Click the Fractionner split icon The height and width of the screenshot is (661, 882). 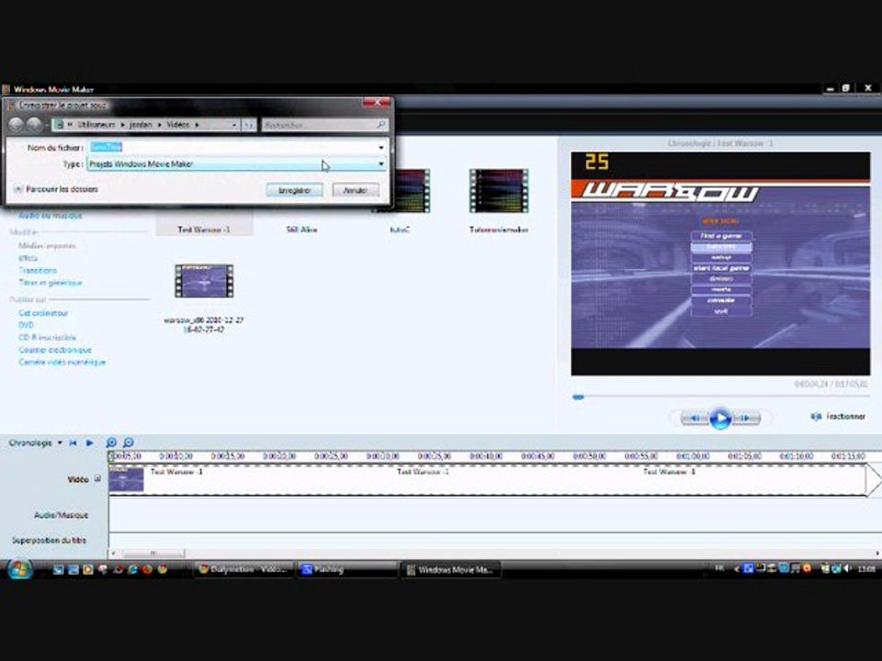click(816, 417)
